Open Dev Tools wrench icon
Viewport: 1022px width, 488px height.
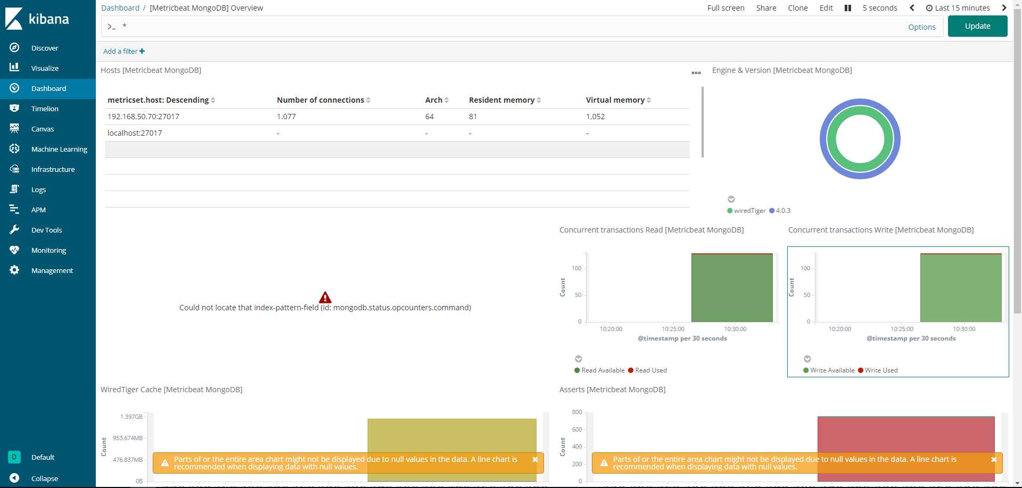click(14, 229)
